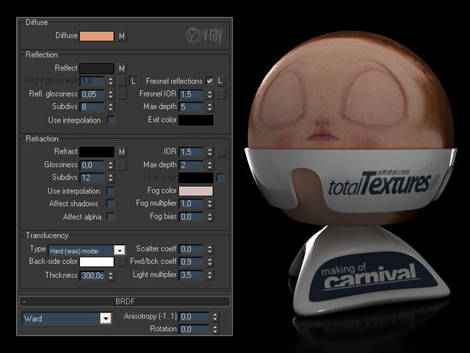Click the Fog multiplier value field
Viewport: 470px width, 353px height.
click(x=191, y=204)
